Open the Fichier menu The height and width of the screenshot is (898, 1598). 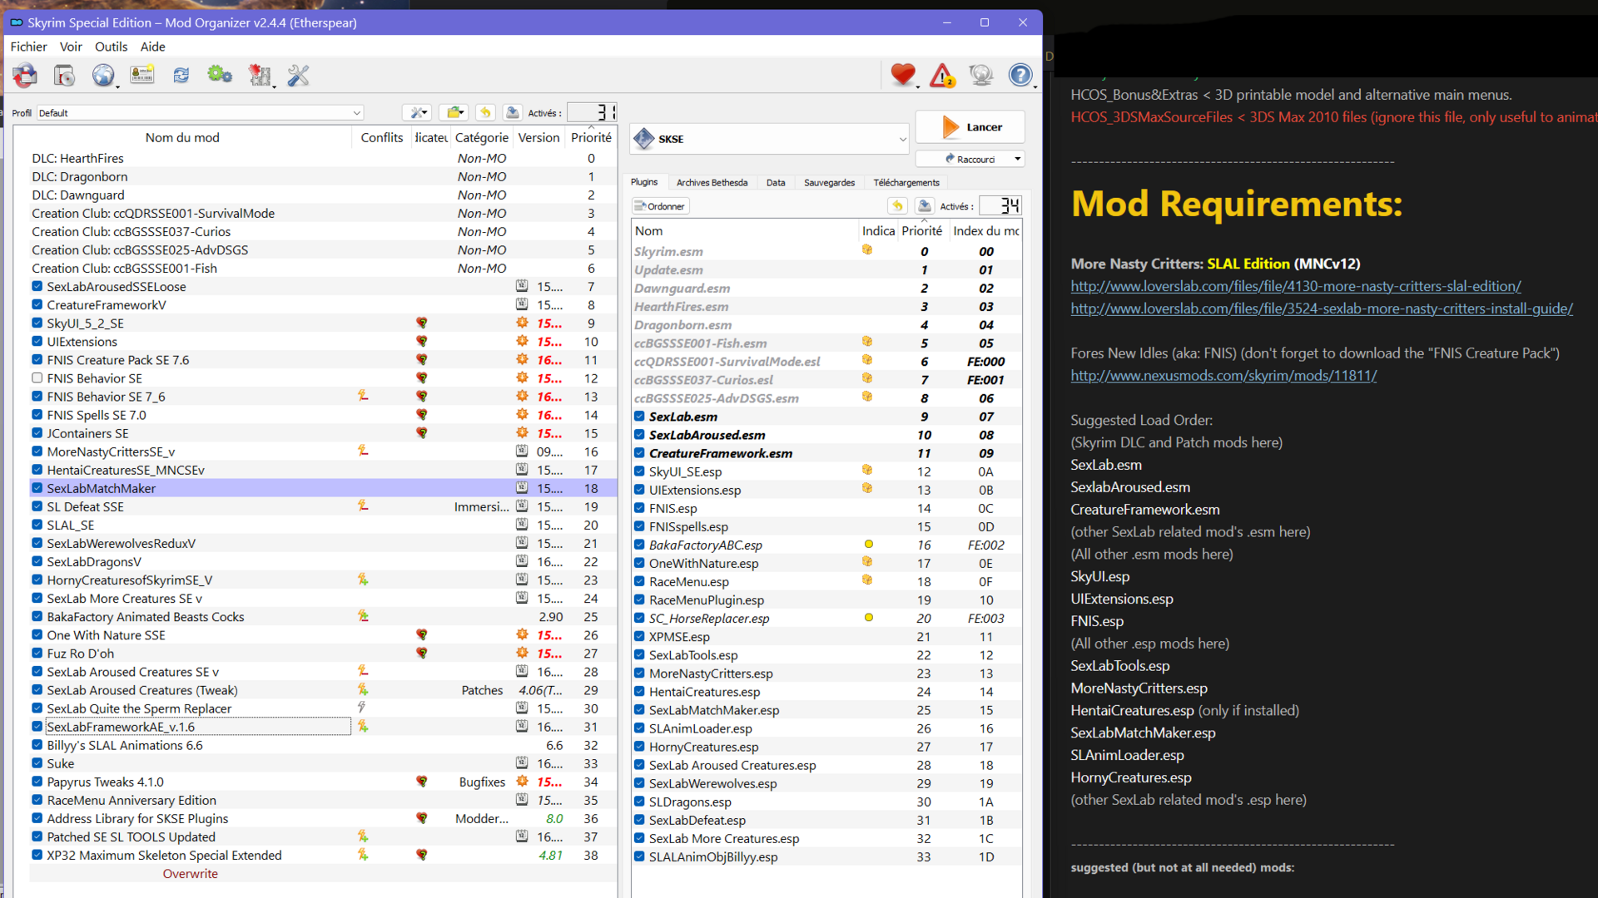(28, 47)
